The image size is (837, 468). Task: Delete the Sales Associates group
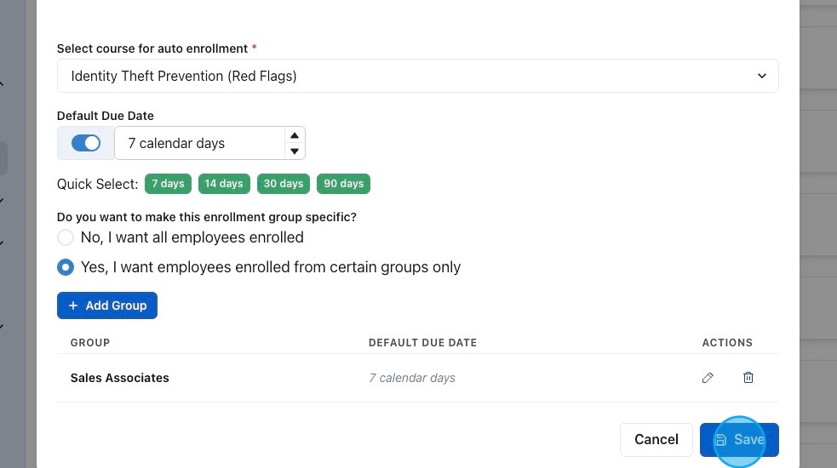pyautogui.click(x=748, y=378)
